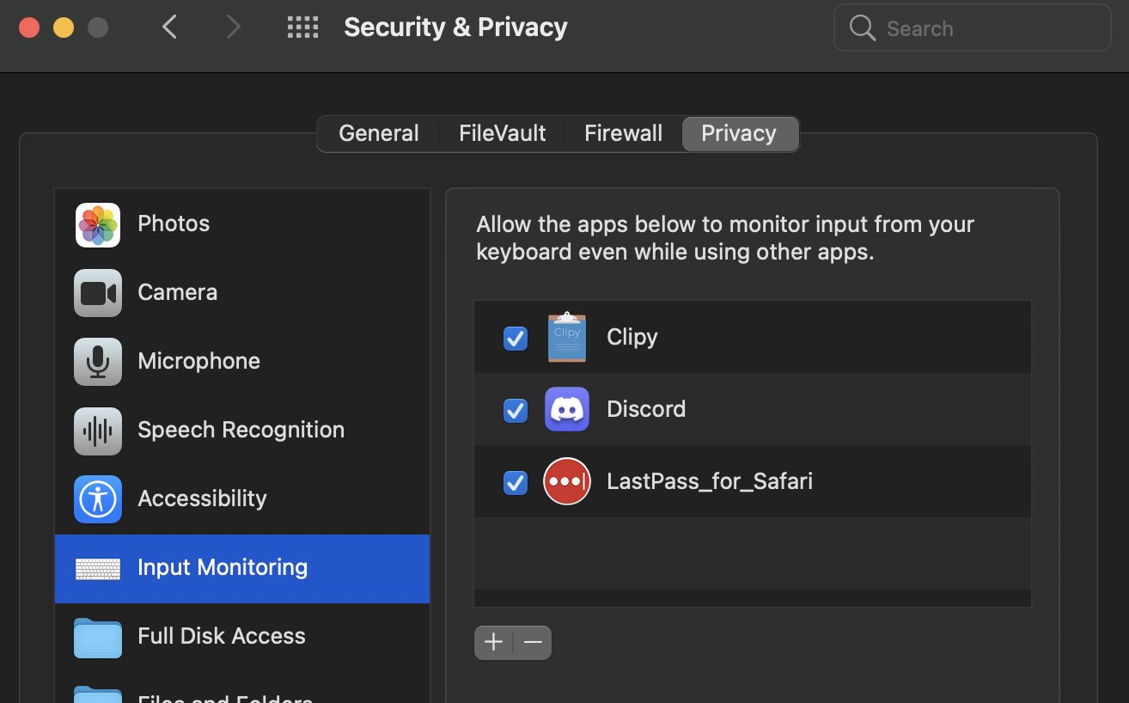Viewport: 1129px width, 703px height.
Task: Select Speech Recognition in the list
Action: tap(242, 431)
